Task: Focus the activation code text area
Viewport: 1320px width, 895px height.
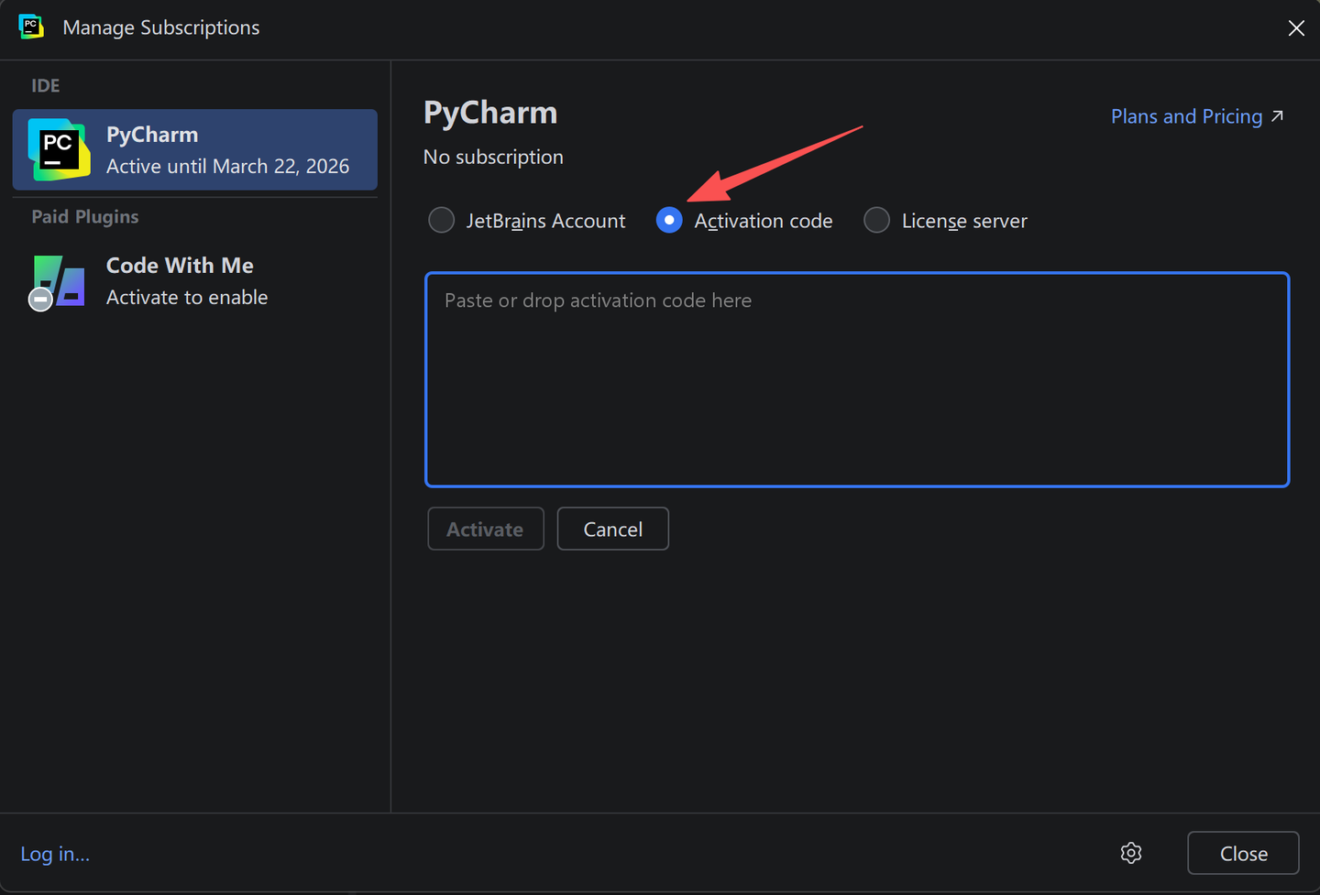Action: click(857, 379)
